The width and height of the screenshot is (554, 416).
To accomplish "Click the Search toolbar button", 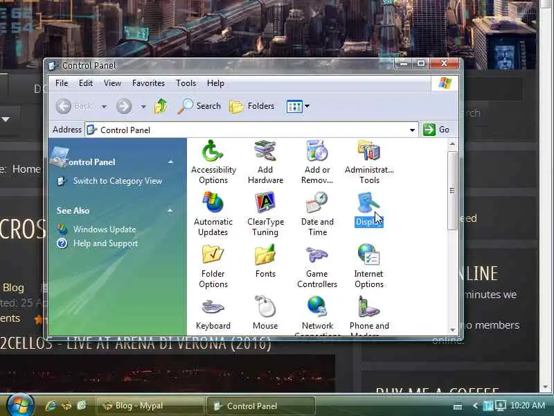I will (x=199, y=106).
